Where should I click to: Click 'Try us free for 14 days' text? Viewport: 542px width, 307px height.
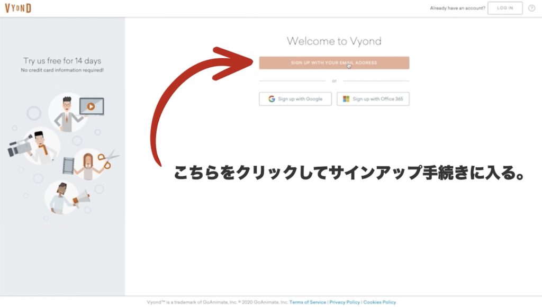62,61
